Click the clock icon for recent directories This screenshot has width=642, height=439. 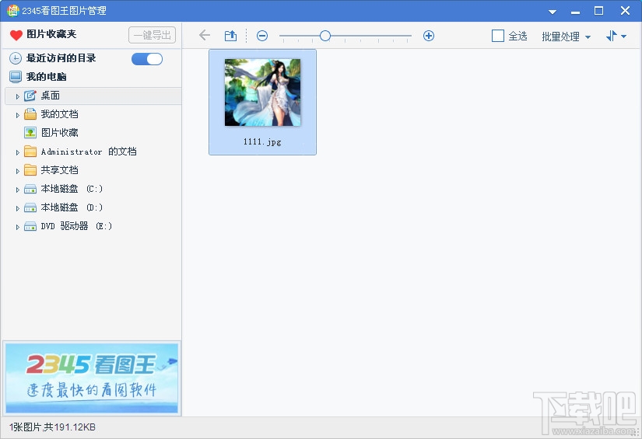click(x=15, y=58)
